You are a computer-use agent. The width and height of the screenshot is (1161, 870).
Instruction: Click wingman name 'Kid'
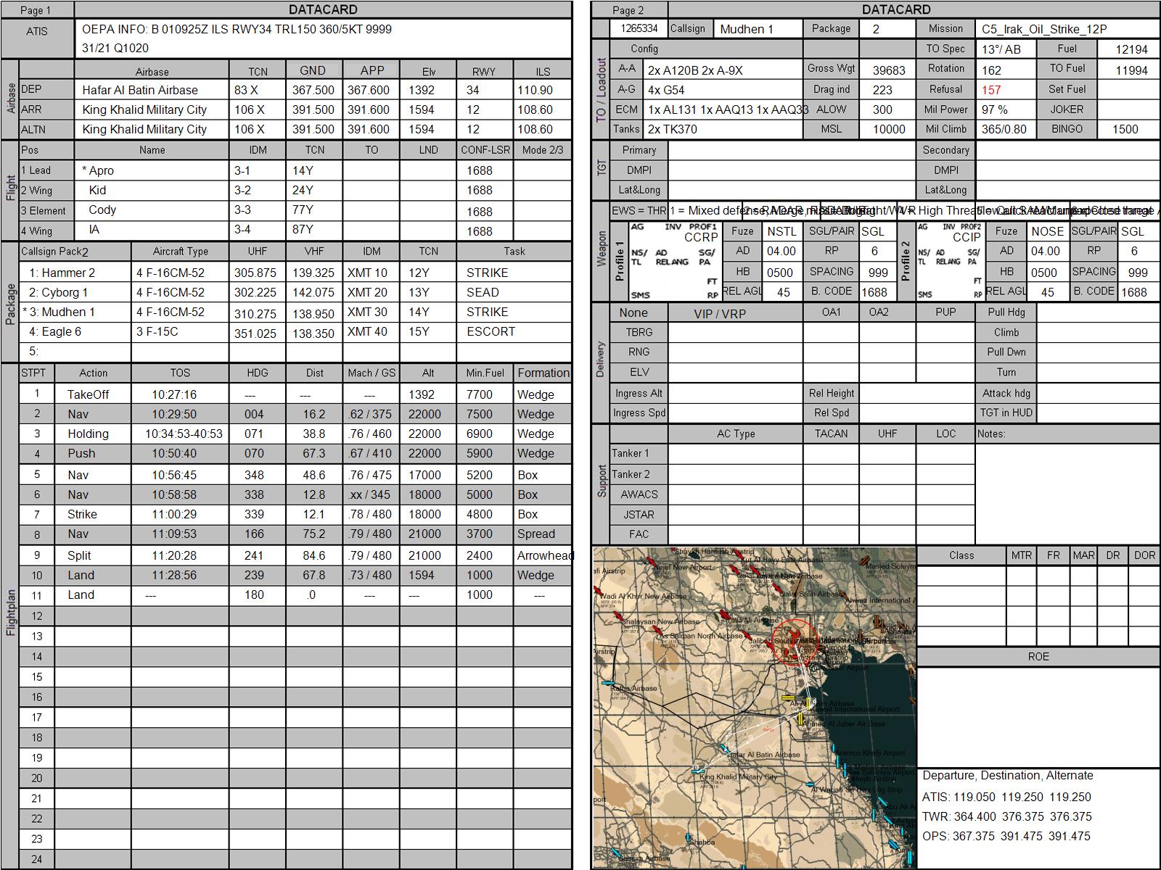pos(97,190)
